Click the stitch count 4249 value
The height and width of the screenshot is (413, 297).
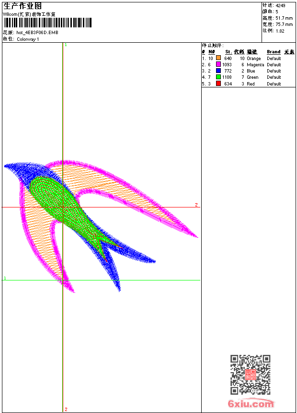[x=280, y=6]
